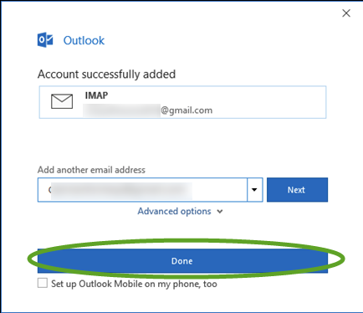Click the envelope icon beside IMAP
363x313 pixels.
(x=62, y=101)
